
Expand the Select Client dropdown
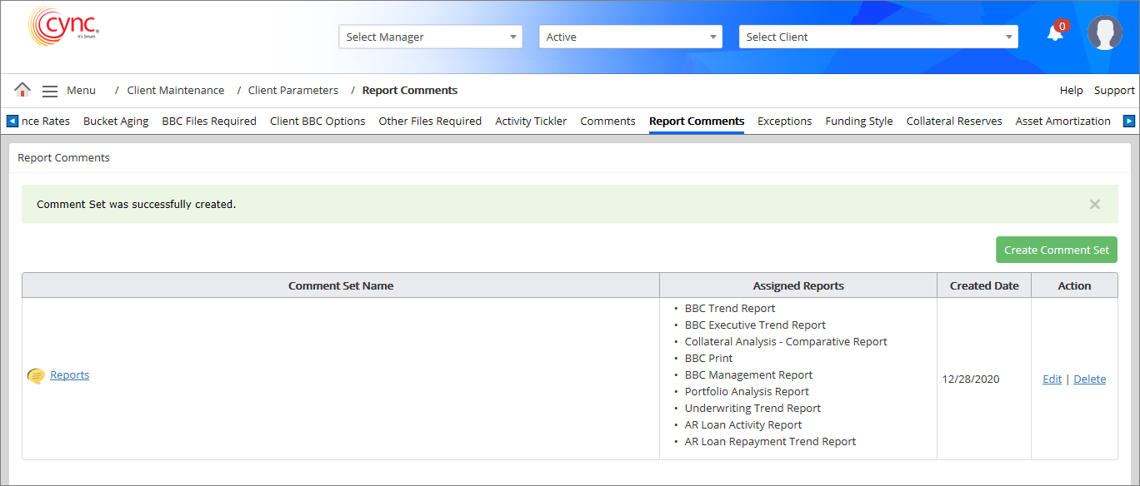point(878,37)
